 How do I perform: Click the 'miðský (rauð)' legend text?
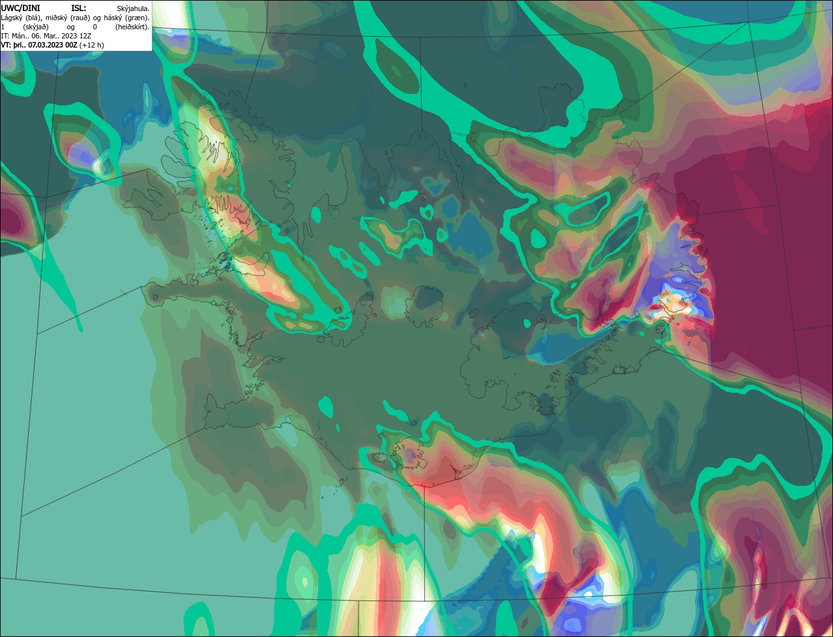[x=68, y=18]
